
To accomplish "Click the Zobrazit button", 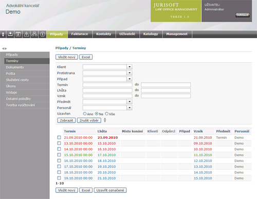I will click(66, 120).
